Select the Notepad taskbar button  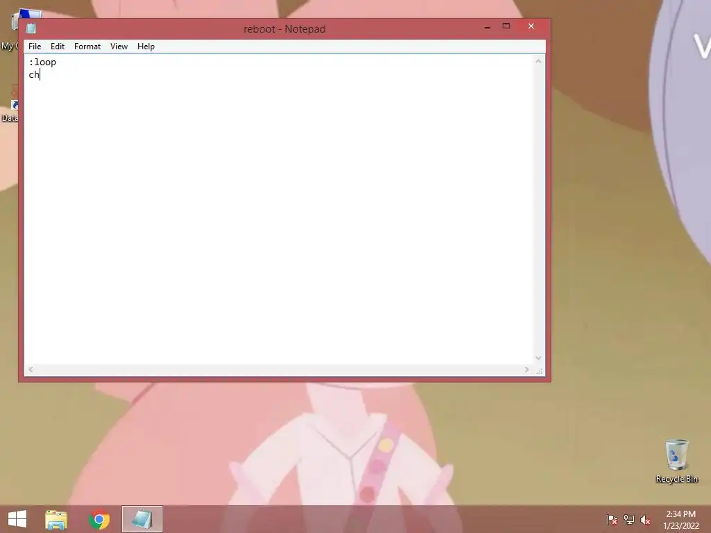pos(142,519)
